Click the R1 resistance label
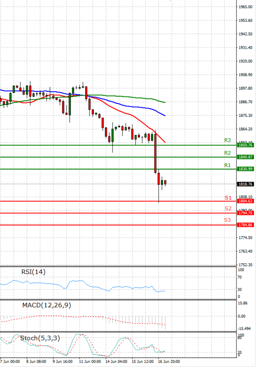 click(227, 165)
